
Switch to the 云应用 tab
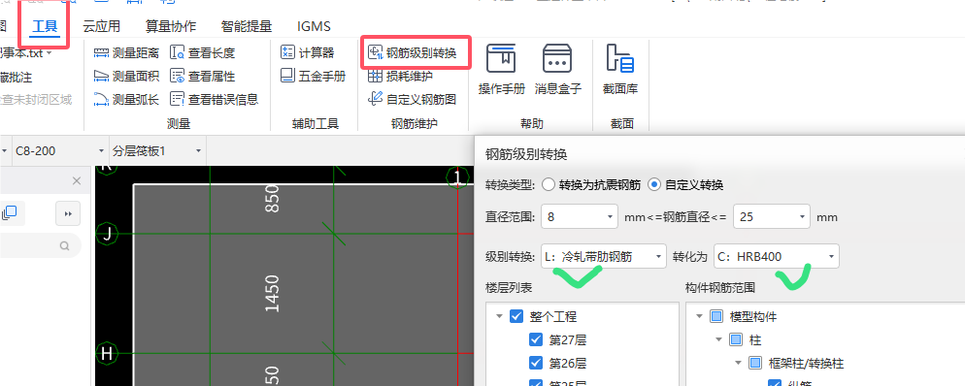point(102,26)
